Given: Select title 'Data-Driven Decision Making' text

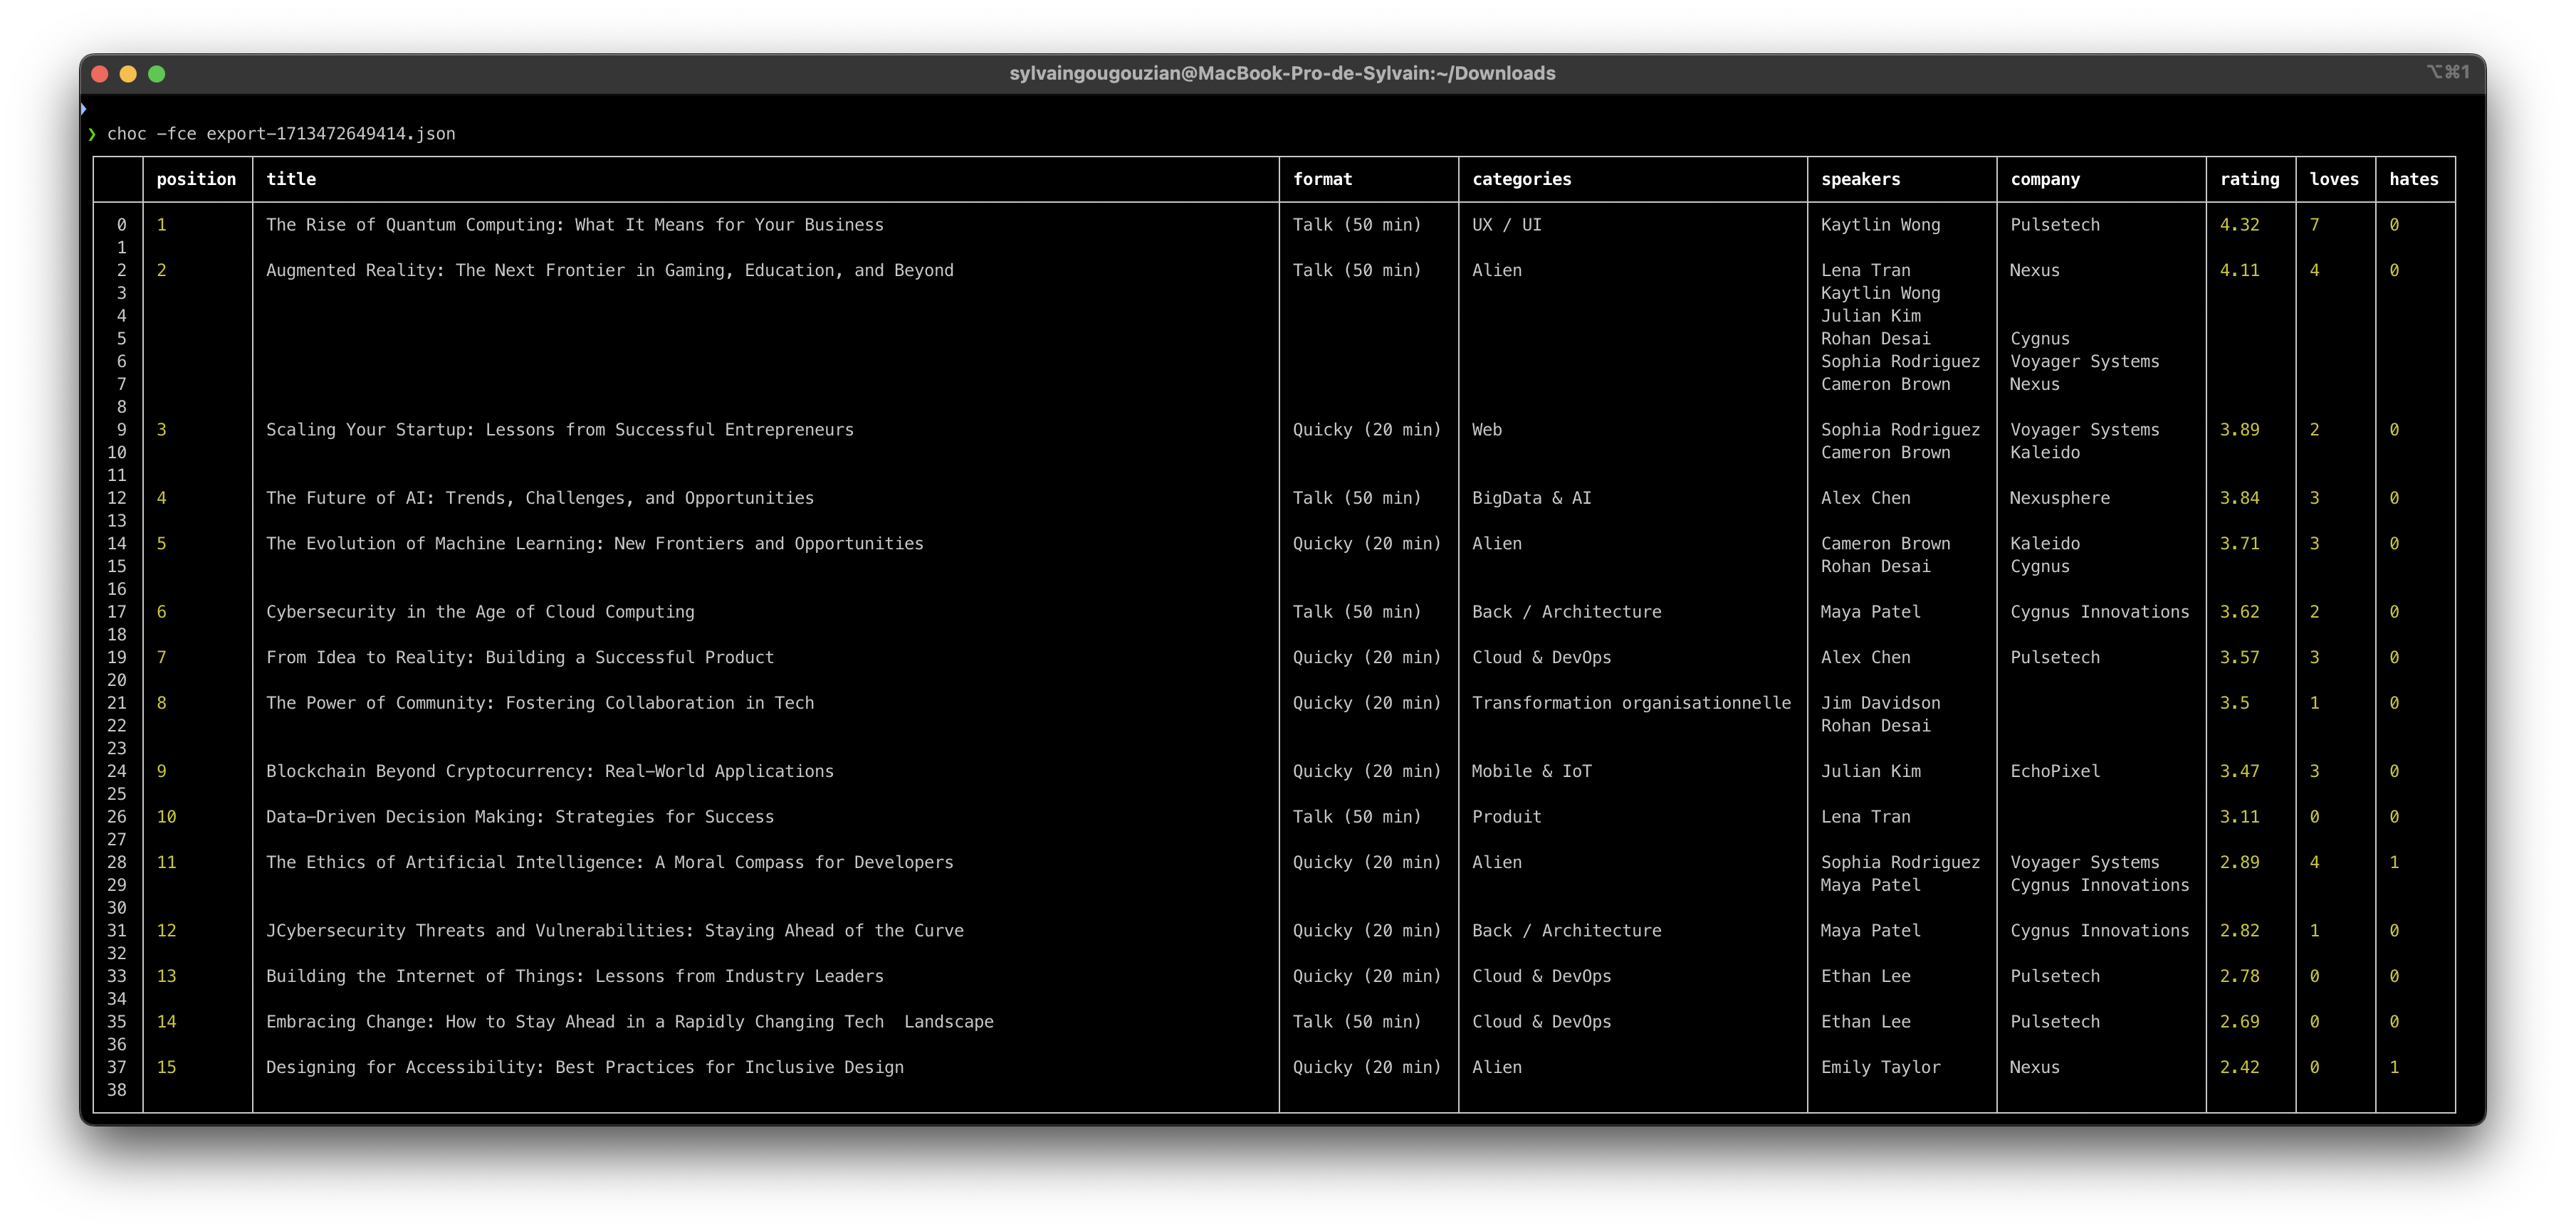Looking at the screenshot, I should 520,817.
